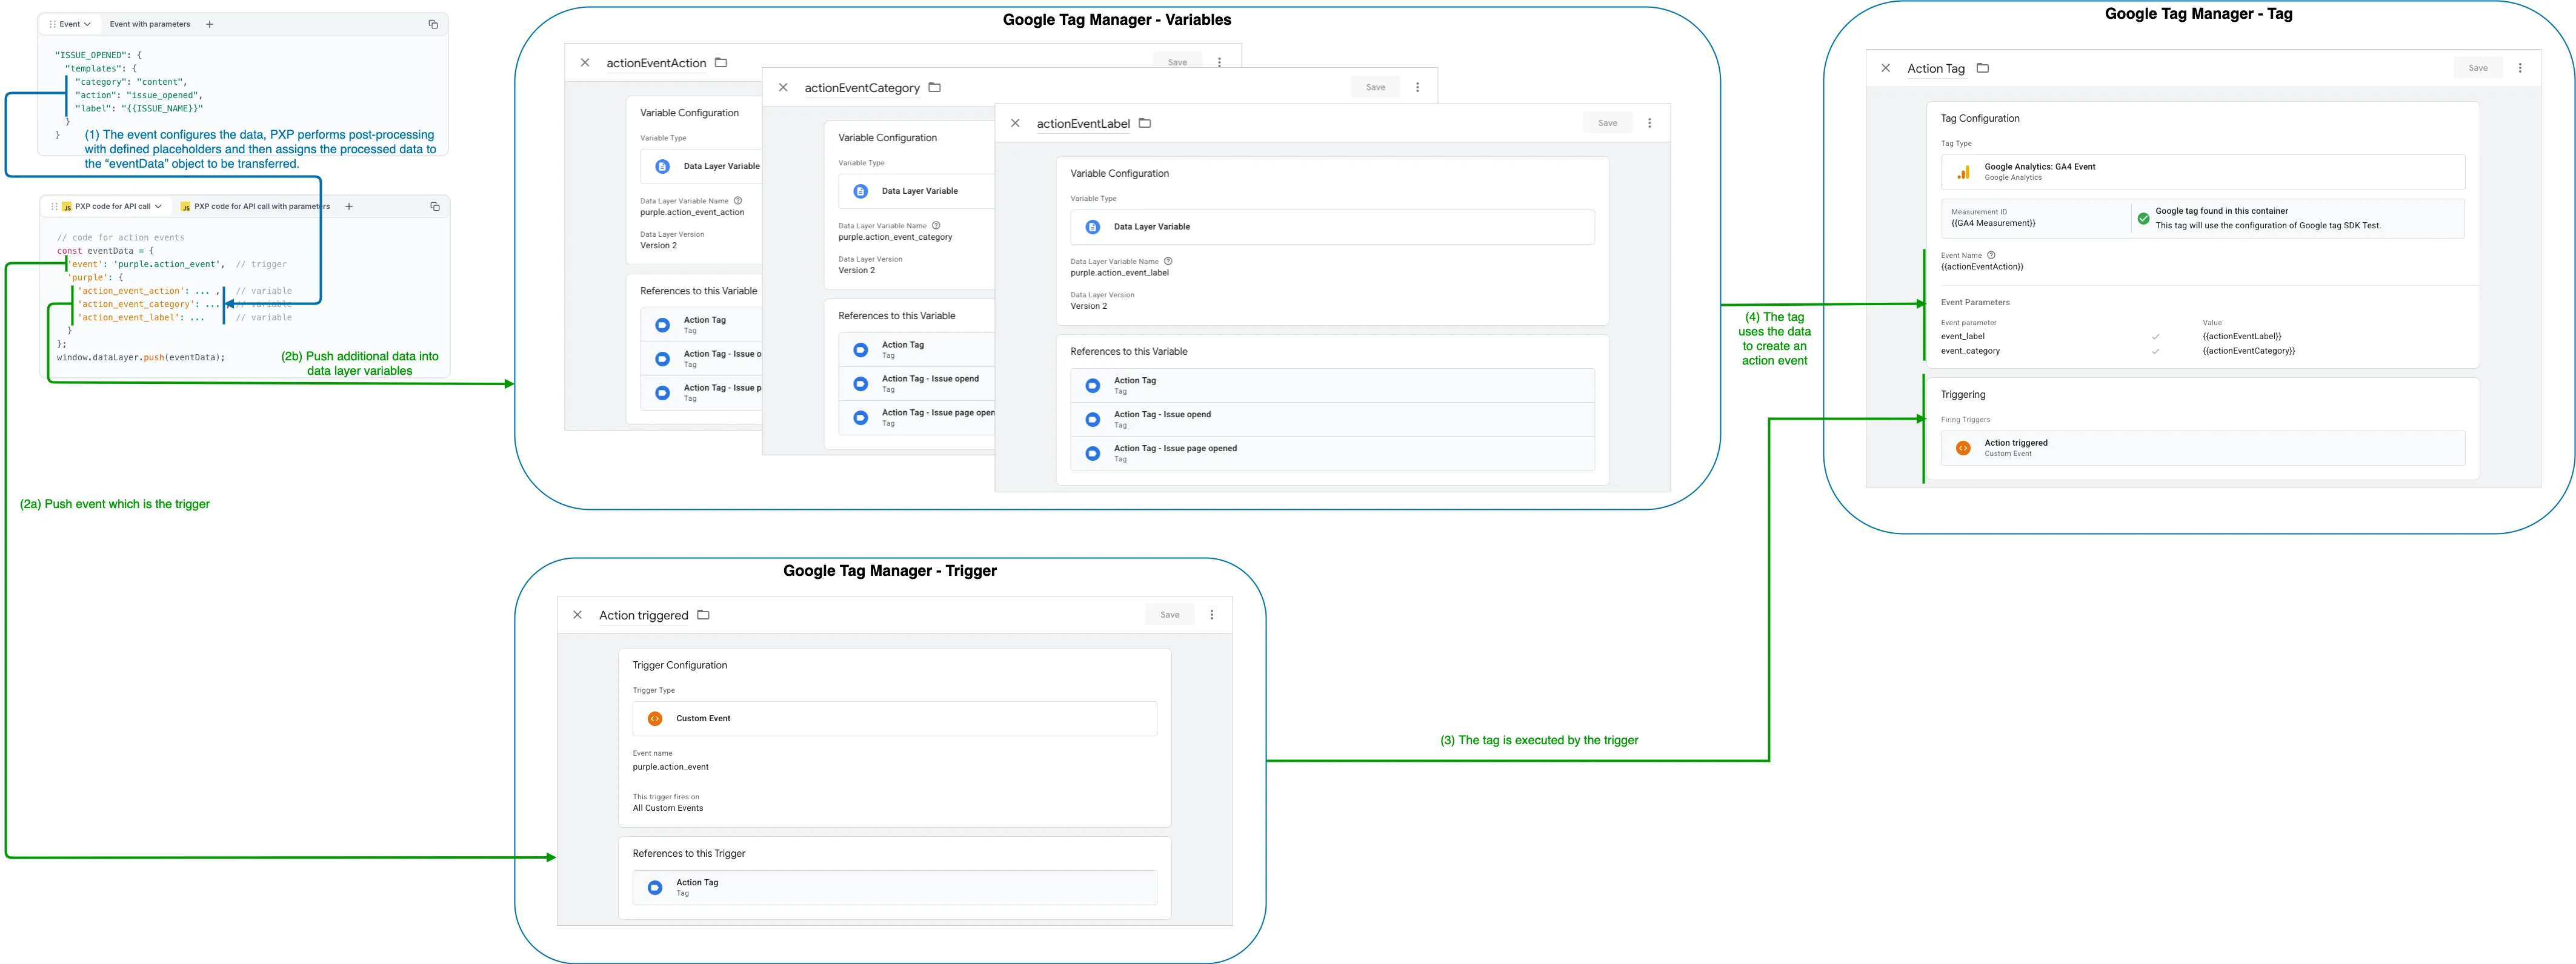Open Action Tag - Issue opend reference in actionEventLabel
The height and width of the screenshot is (964, 2576).
point(1332,420)
